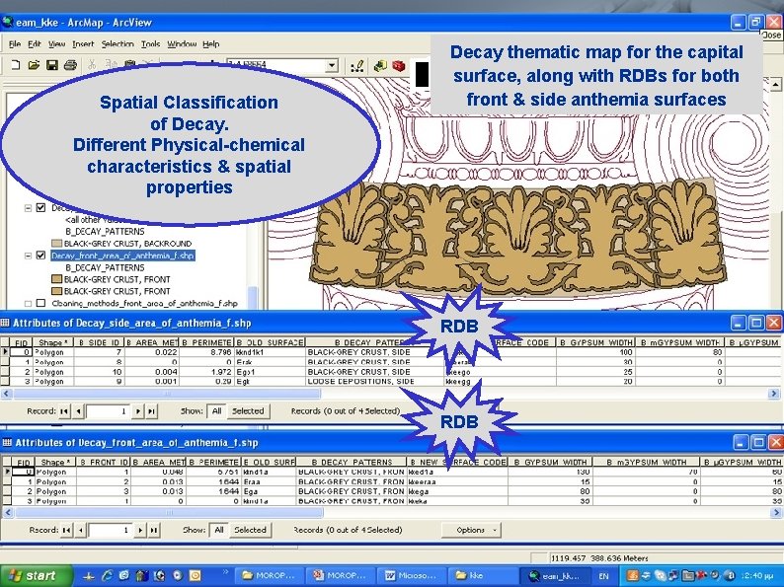Show Selected records in side anthemia table
This screenshot has height=587, width=784.
tap(248, 411)
